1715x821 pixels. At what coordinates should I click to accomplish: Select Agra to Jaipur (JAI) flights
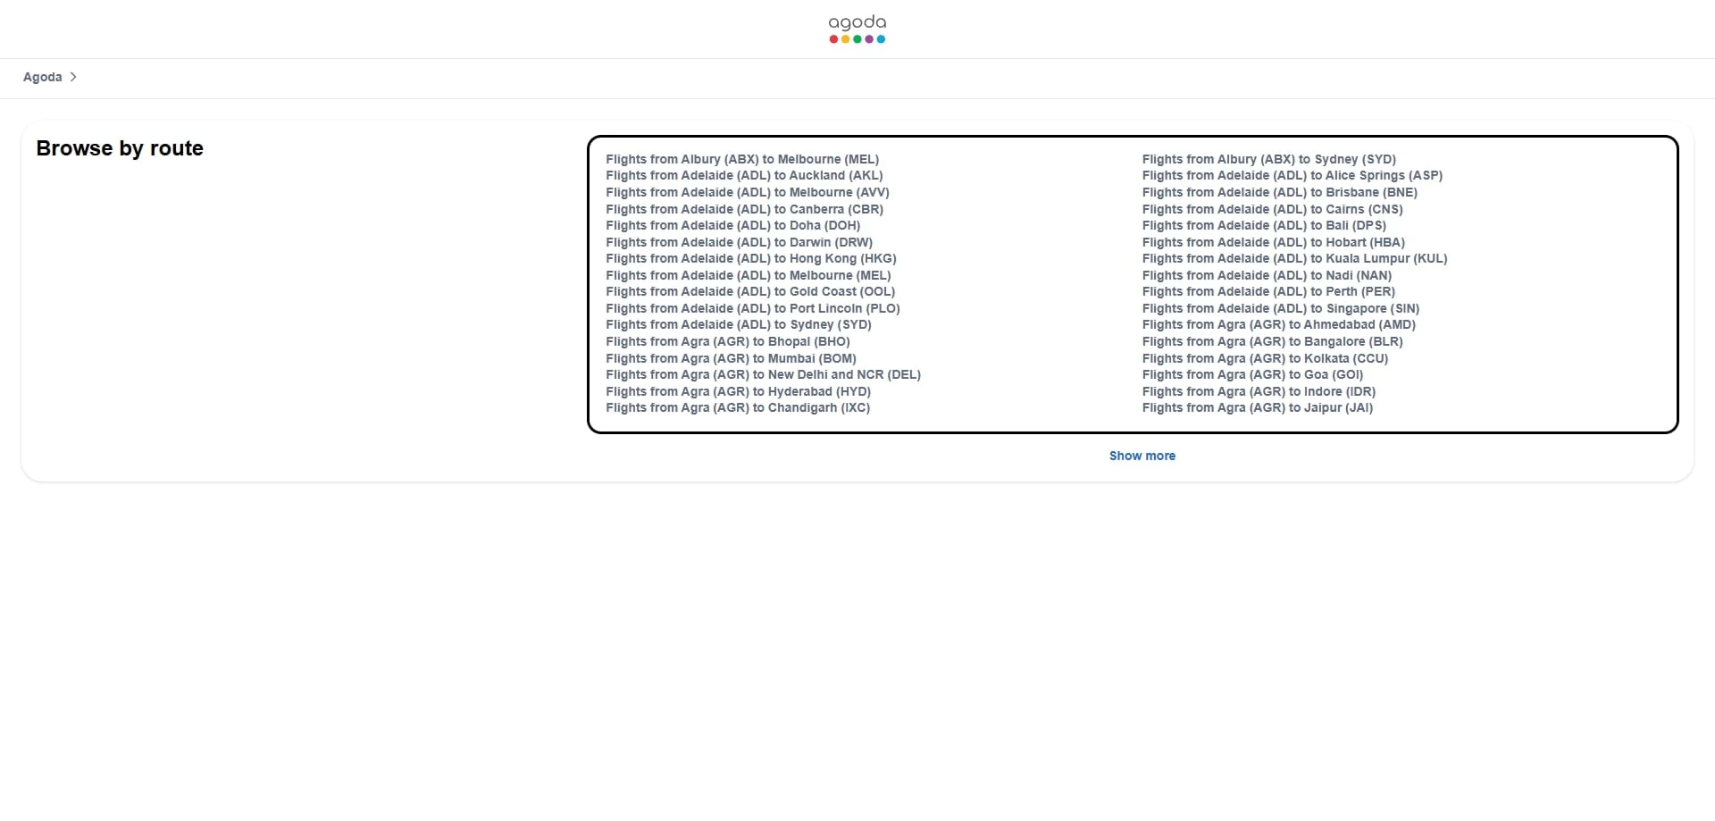point(1257,407)
